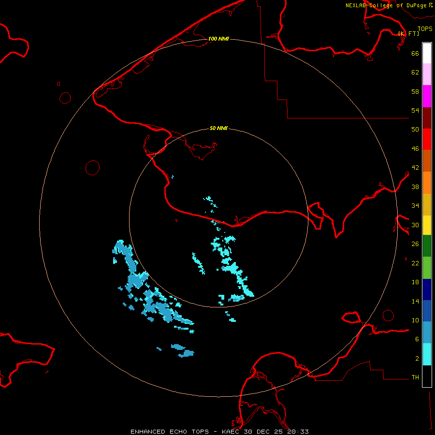
Task: Click the legend value 10
Action: (x=415, y=320)
